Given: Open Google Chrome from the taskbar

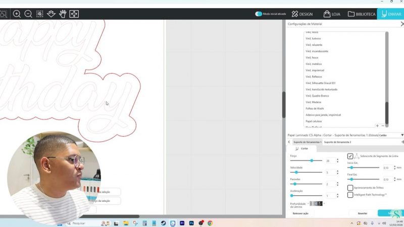Looking at the screenshot, I should coord(210,223).
